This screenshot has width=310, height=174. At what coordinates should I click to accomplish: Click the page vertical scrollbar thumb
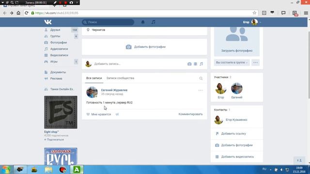[x=309, y=65]
